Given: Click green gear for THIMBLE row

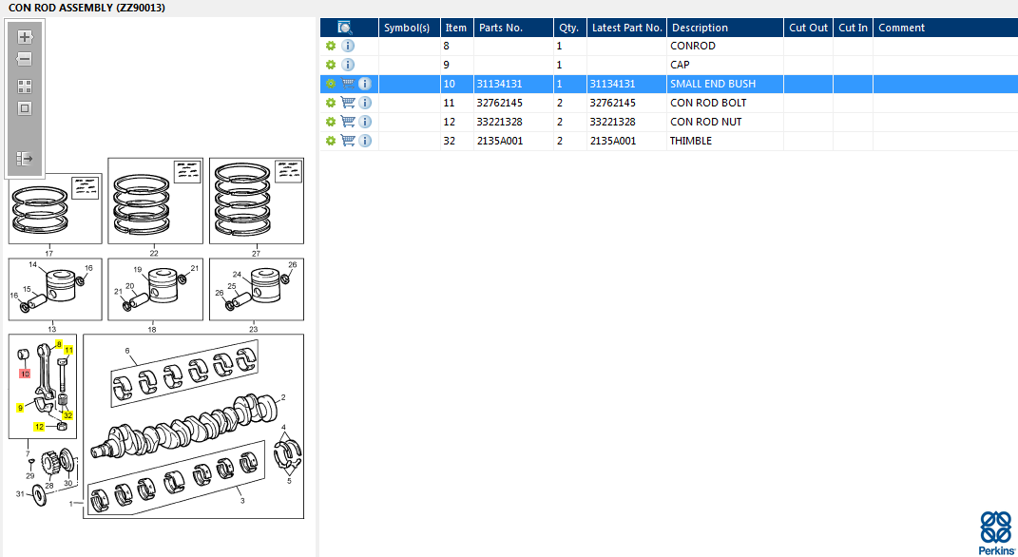Looking at the screenshot, I should click(x=331, y=141).
